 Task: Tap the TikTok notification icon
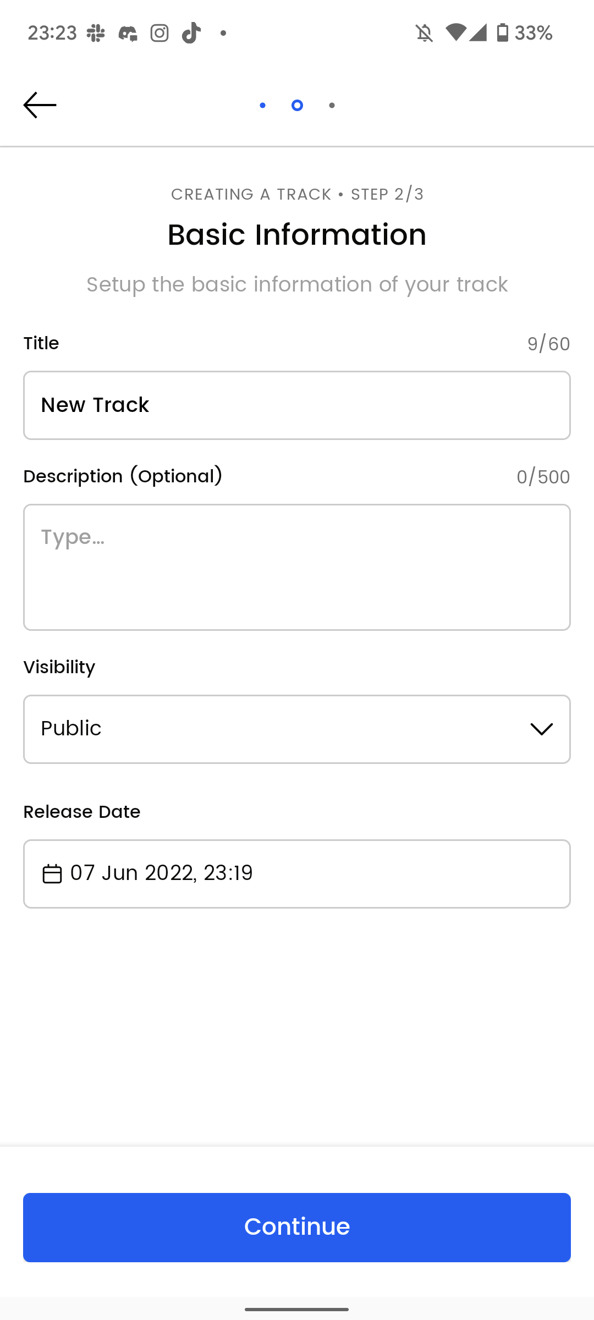(x=191, y=33)
